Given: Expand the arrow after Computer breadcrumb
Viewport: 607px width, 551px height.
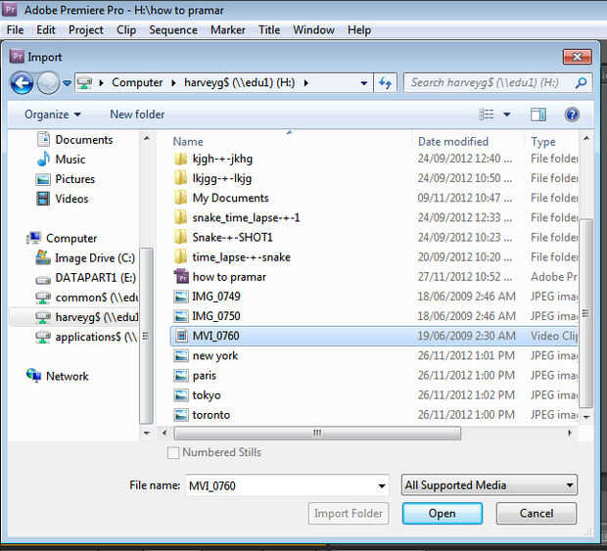Looking at the screenshot, I should [174, 83].
